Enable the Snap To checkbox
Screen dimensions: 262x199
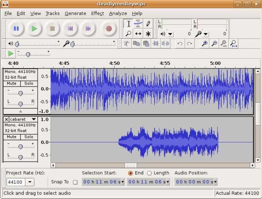[x=75, y=182]
